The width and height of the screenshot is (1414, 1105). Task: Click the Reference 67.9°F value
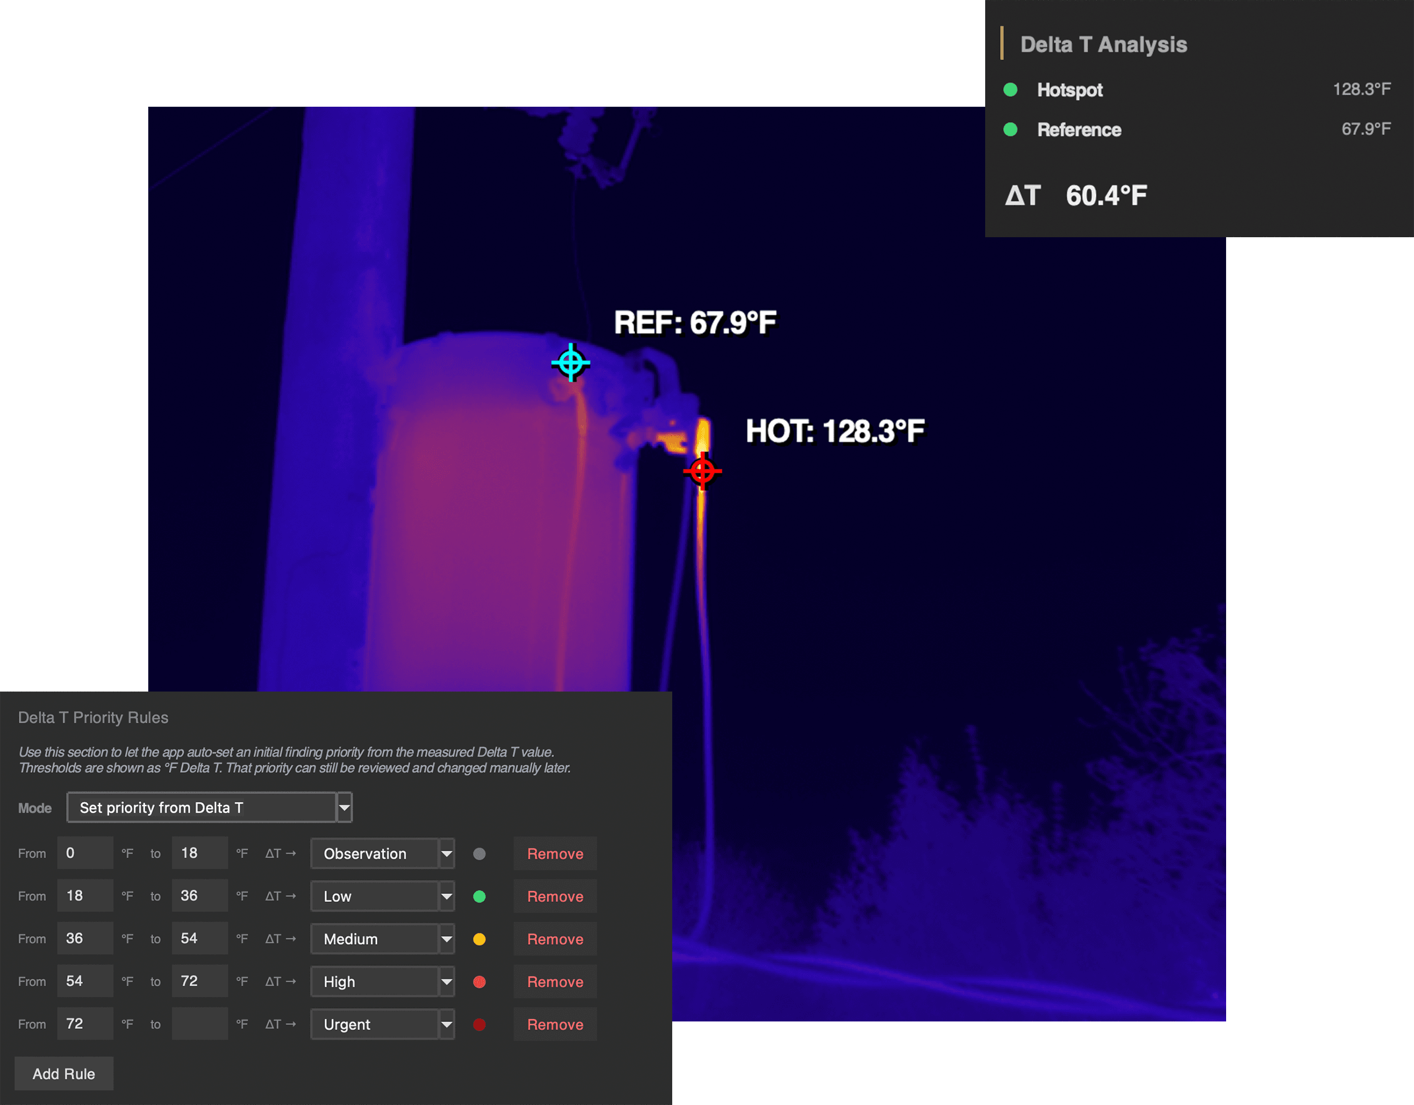point(1365,129)
